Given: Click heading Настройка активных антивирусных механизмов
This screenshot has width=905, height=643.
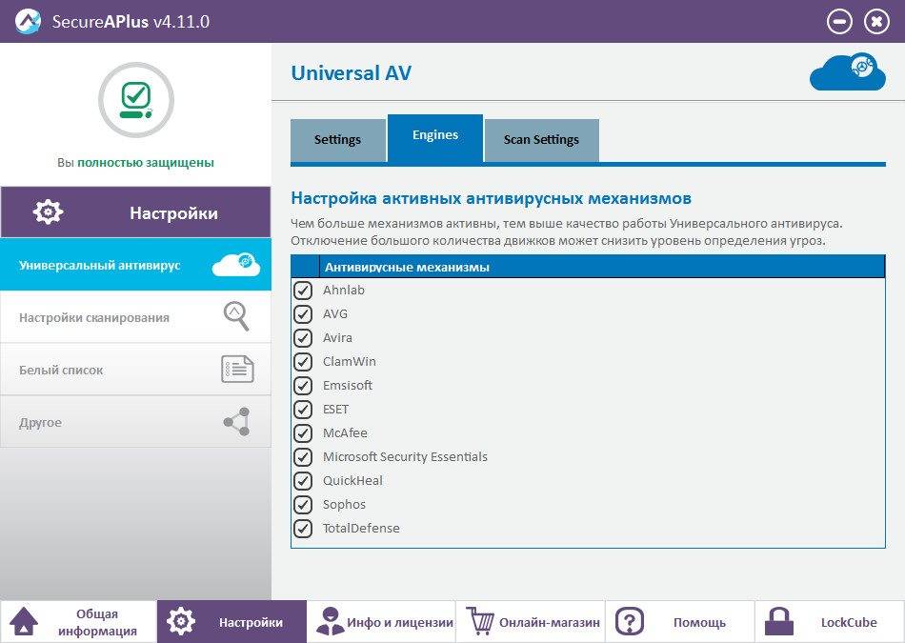Looking at the screenshot, I should 492,198.
